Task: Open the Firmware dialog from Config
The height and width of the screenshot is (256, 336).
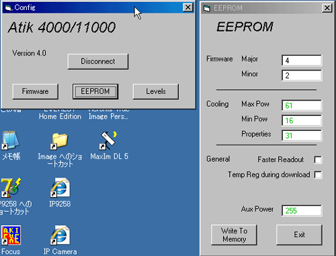Action: coord(36,91)
